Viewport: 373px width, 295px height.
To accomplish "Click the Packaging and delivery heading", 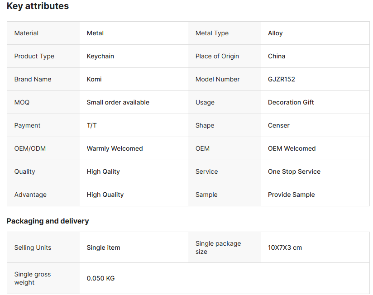I will click(x=48, y=221).
